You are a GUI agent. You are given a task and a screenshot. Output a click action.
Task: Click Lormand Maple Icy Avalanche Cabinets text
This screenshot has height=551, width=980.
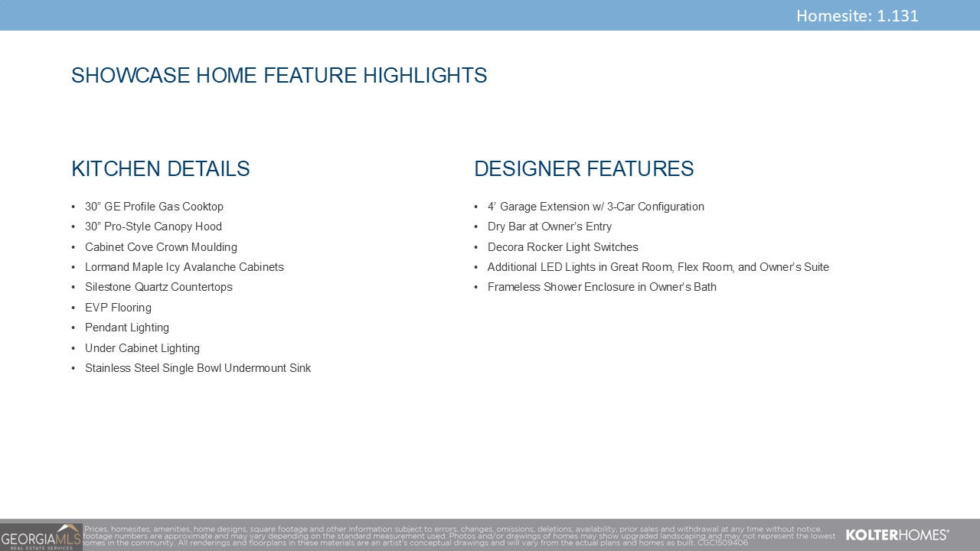click(x=184, y=267)
